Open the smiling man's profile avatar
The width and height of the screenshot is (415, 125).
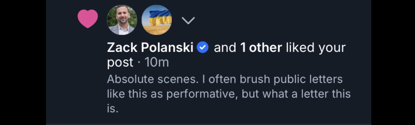[x=122, y=20]
